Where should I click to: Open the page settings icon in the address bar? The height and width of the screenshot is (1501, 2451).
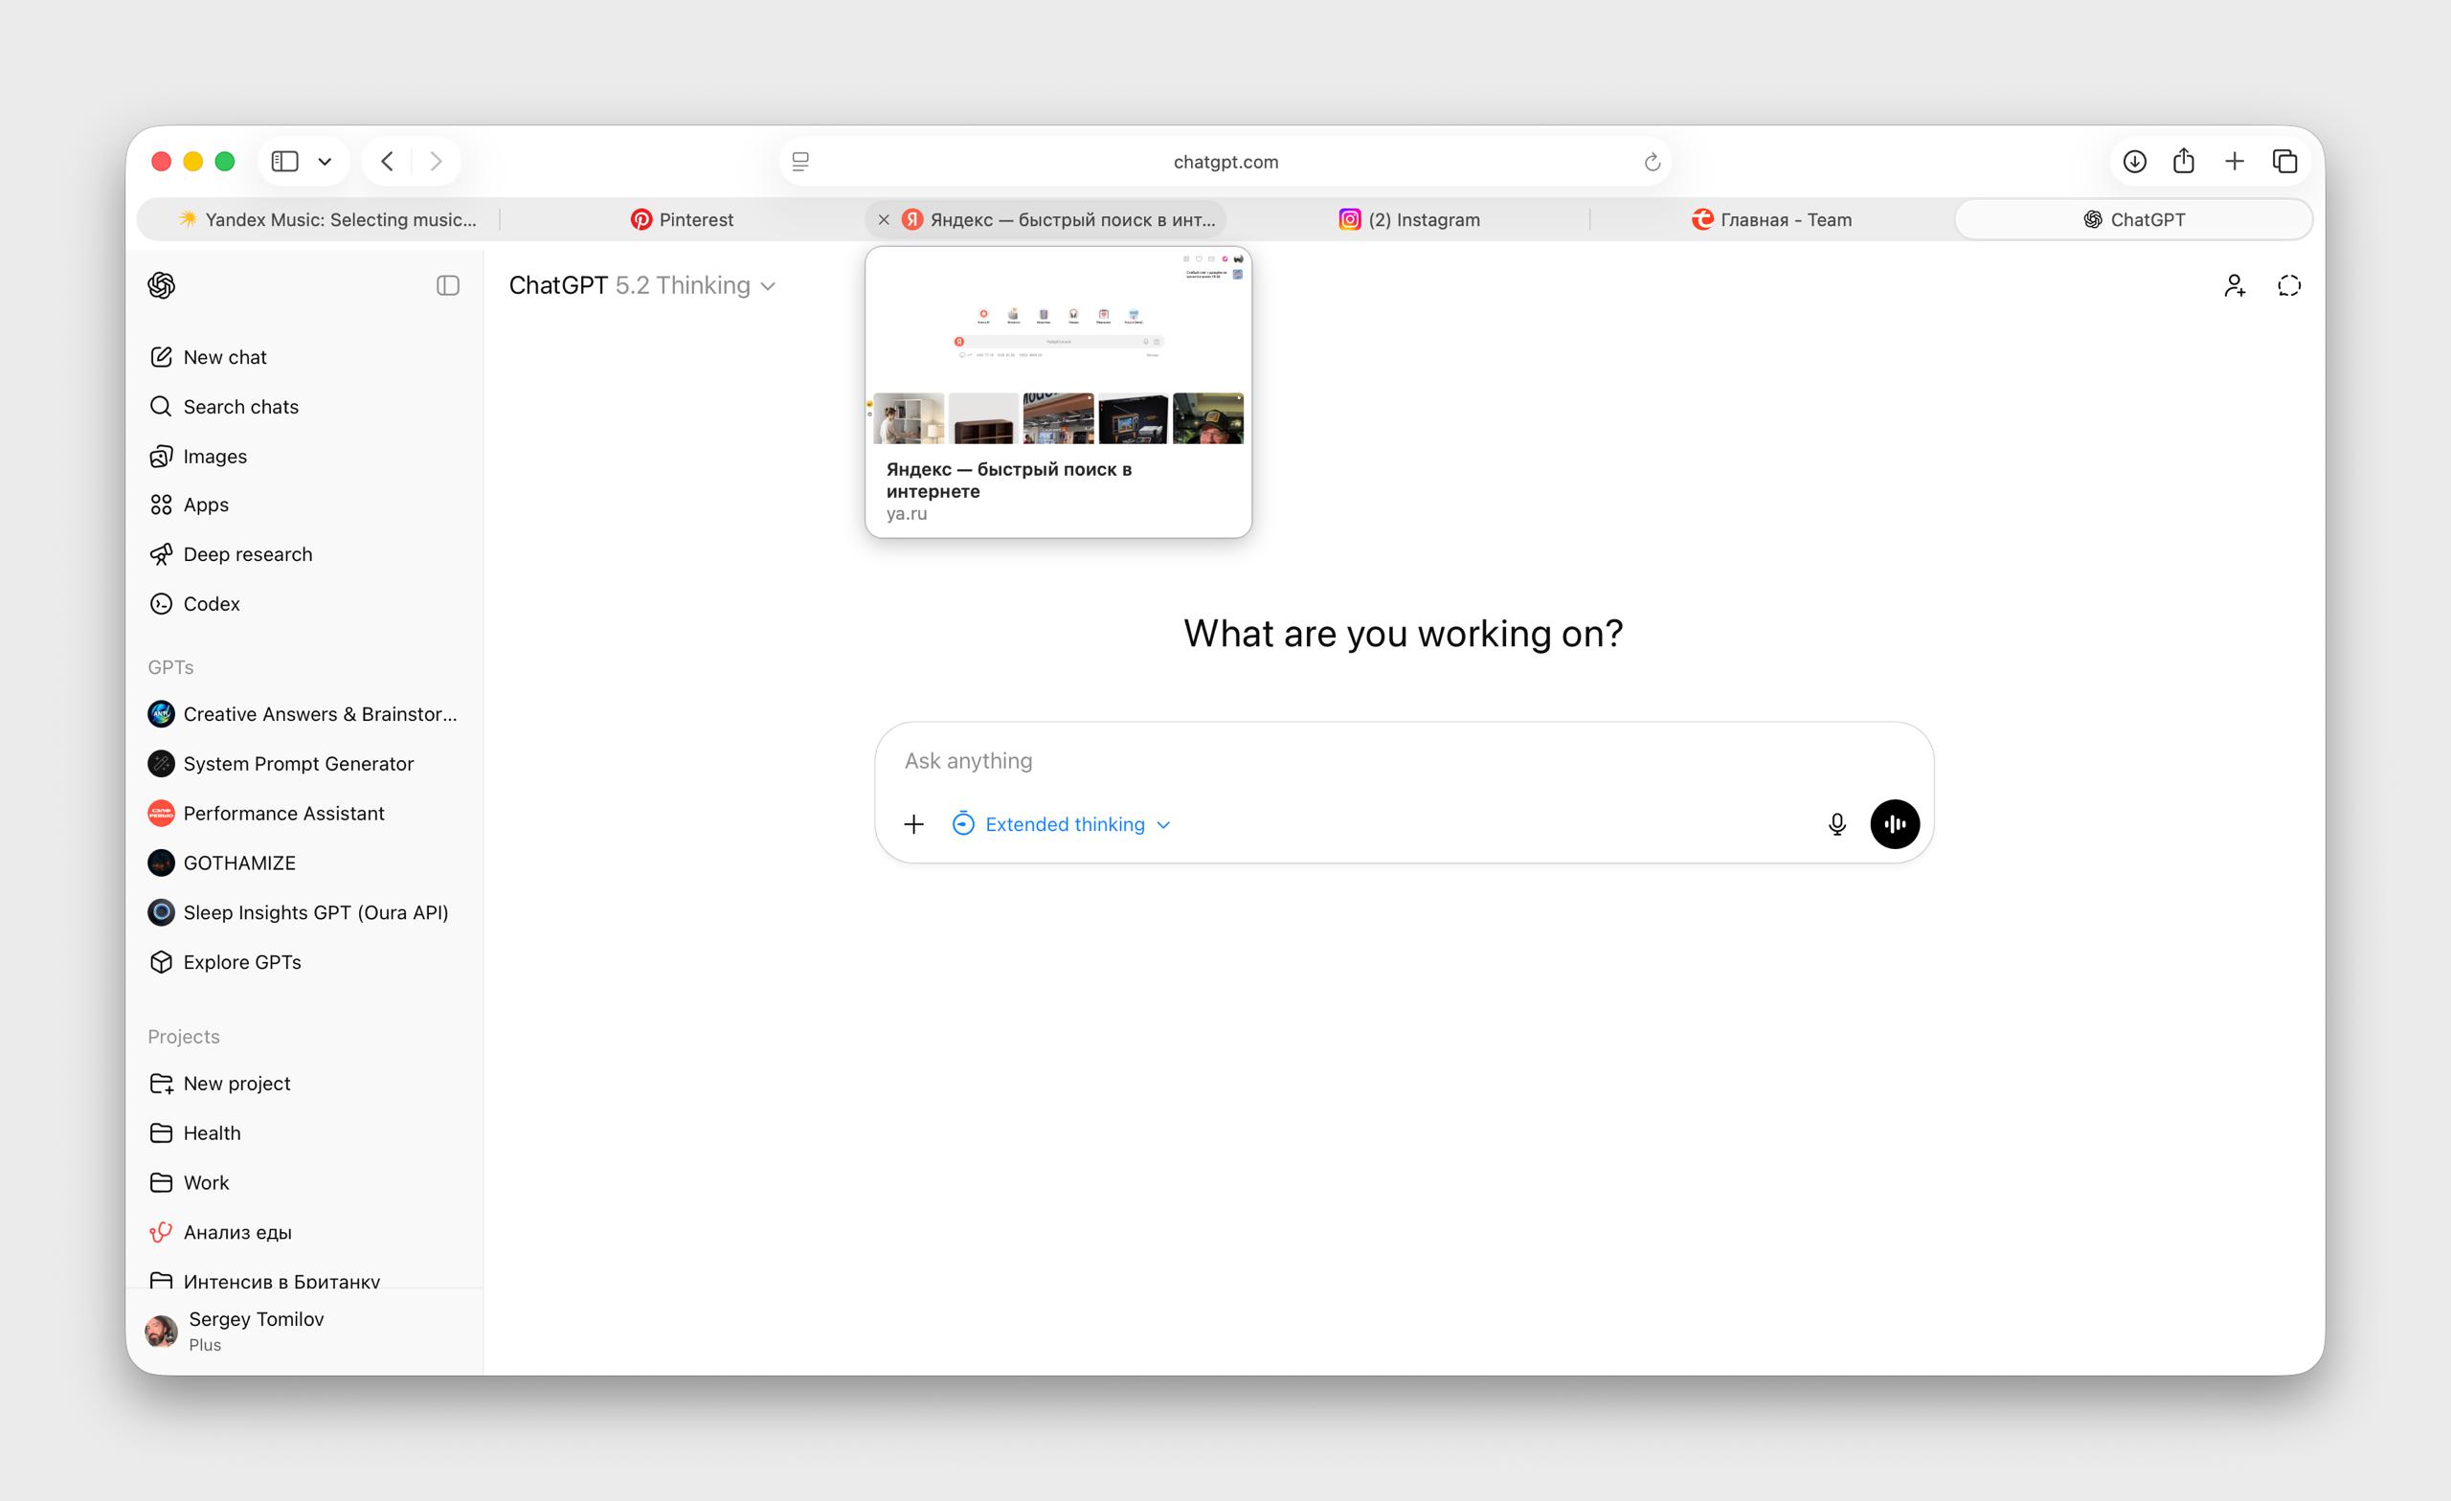(800, 161)
